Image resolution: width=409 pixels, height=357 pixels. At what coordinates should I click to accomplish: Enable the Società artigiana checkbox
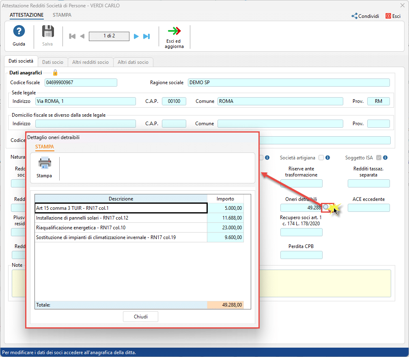321,157
